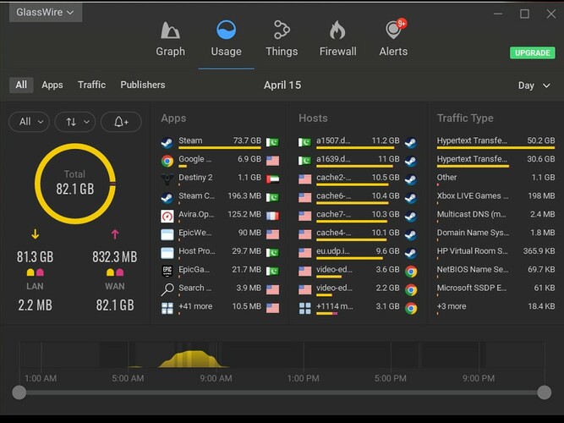The image size is (564, 423).
Task: Click the left timeline slider handle
Action: tap(19, 393)
